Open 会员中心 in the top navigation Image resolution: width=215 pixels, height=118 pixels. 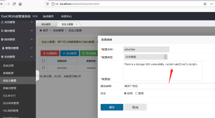tap(66, 16)
